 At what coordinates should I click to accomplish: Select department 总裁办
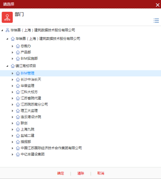26,46
